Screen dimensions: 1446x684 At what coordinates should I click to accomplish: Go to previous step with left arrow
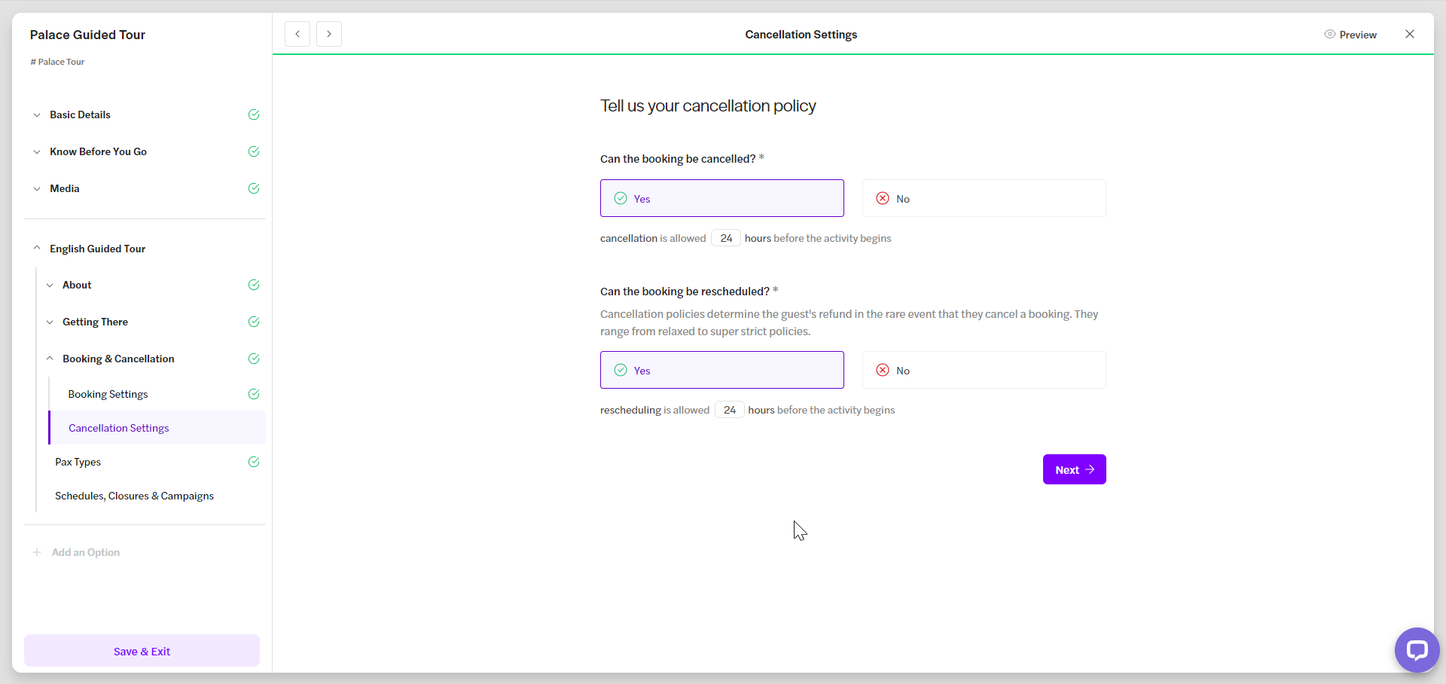[297, 34]
